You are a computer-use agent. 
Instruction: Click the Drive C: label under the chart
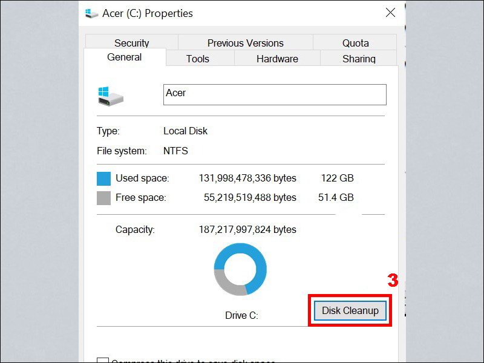pyautogui.click(x=241, y=315)
